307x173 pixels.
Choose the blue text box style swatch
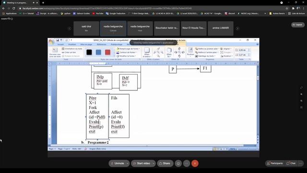pyautogui.click(x=98, y=52)
